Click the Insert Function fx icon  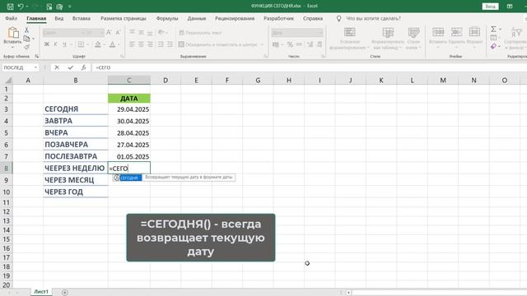click(84, 67)
